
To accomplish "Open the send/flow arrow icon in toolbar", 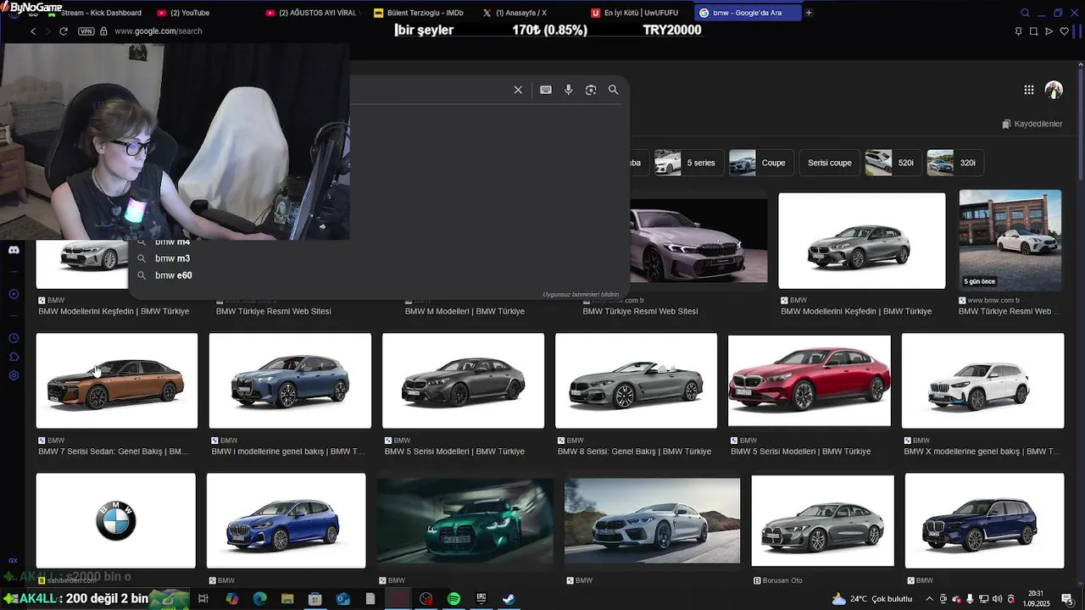I will (x=1049, y=31).
